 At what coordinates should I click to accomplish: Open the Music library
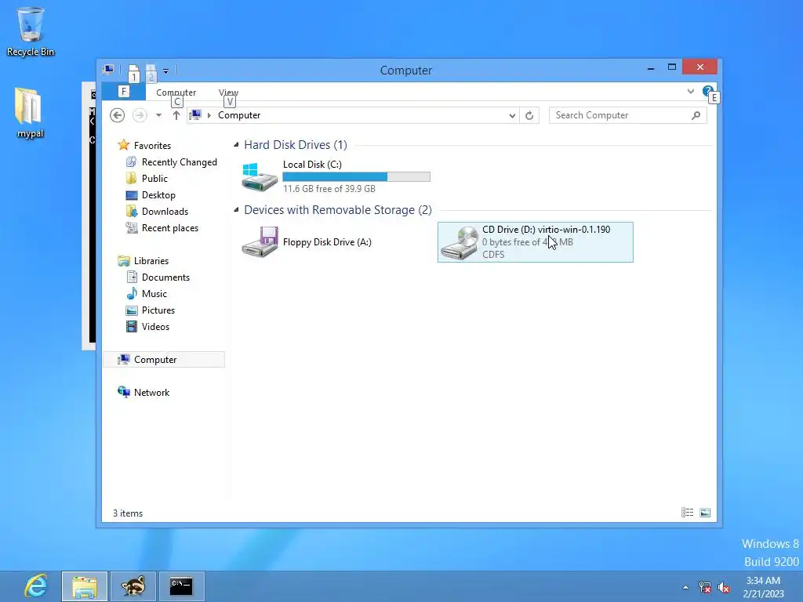pos(154,293)
